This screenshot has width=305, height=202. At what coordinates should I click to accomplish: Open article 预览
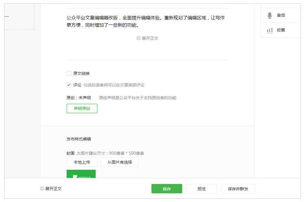[201, 189]
